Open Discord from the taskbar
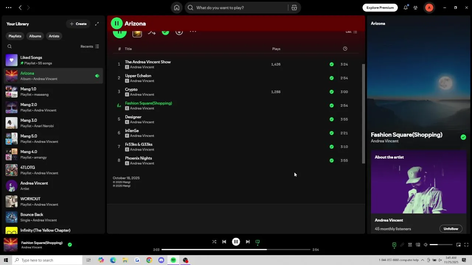The image size is (472, 265). [161, 260]
